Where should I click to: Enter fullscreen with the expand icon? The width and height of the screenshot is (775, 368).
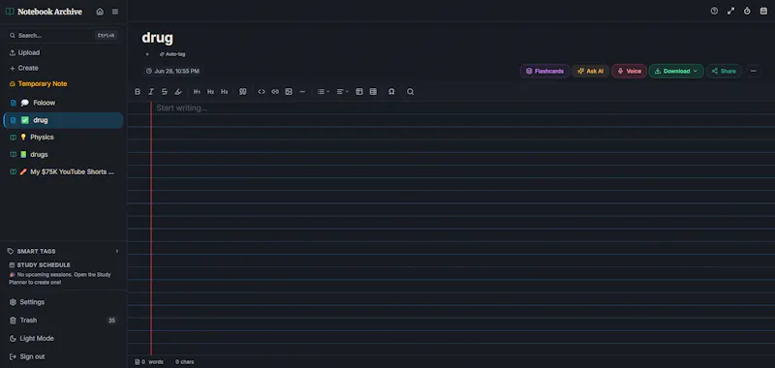pos(731,11)
